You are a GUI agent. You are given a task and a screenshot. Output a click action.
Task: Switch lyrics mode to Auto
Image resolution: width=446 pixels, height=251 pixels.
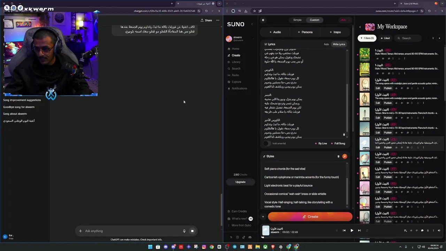pyautogui.click(x=326, y=44)
